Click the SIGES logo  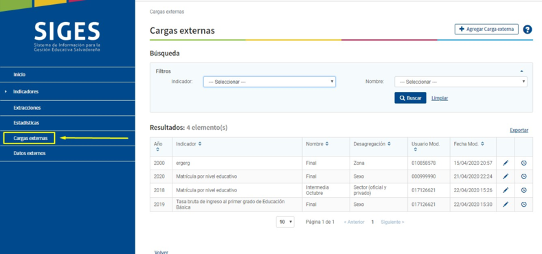tap(67, 36)
